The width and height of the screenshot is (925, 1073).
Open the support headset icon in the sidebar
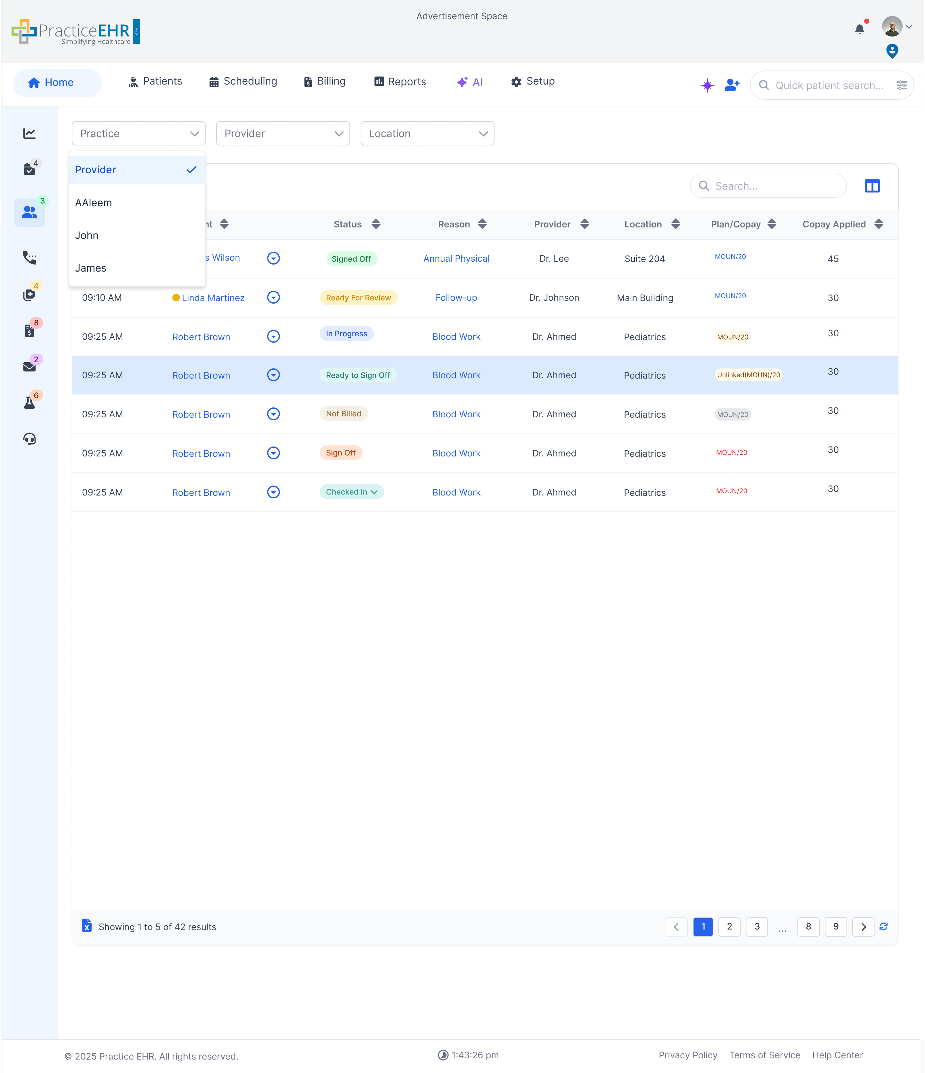coord(29,438)
